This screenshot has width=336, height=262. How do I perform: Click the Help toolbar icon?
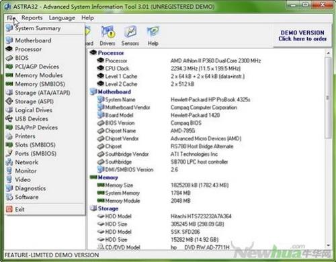(x=153, y=36)
